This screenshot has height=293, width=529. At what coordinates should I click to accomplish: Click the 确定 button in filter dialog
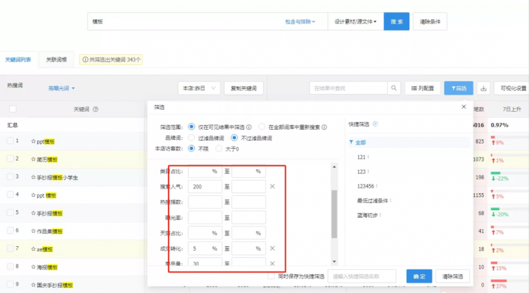(x=416, y=276)
